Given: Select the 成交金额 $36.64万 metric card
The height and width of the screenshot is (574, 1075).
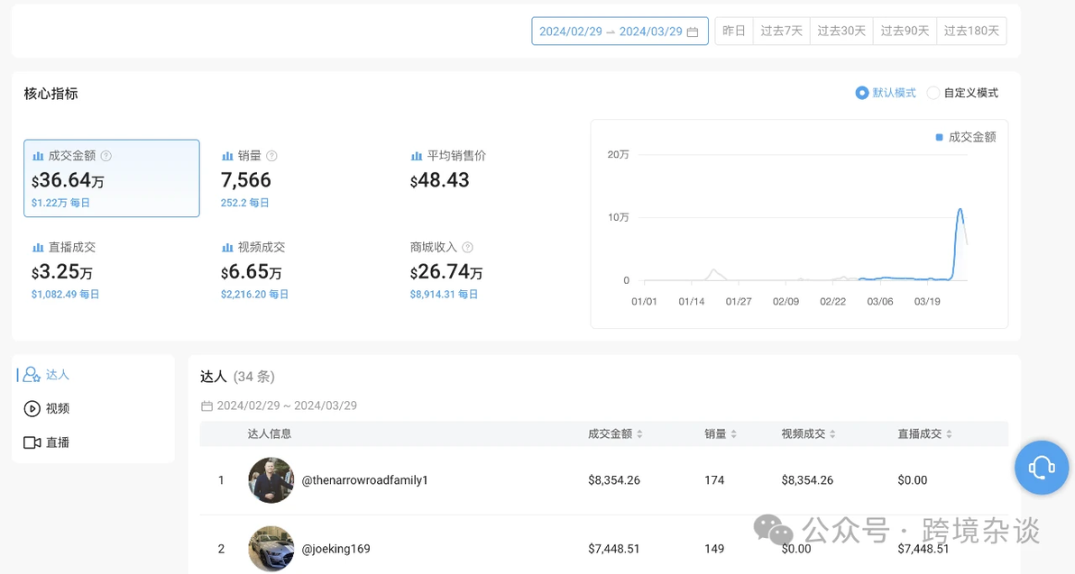Looking at the screenshot, I should (112, 178).
